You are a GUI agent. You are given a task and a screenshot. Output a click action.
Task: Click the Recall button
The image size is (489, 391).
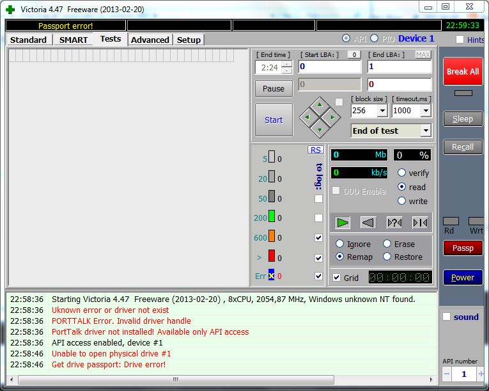pos(463,147)
